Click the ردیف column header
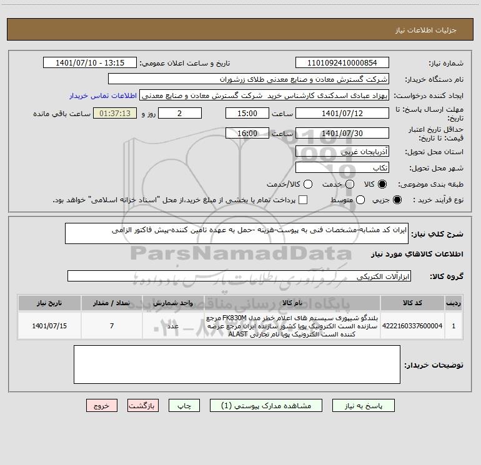Viewport: 481px width, 465px height. pos(454,303)
